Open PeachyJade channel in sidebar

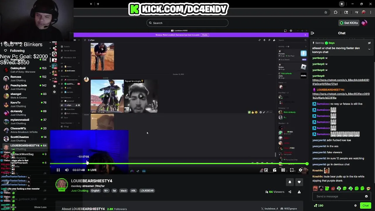click(x=25, y=87)
